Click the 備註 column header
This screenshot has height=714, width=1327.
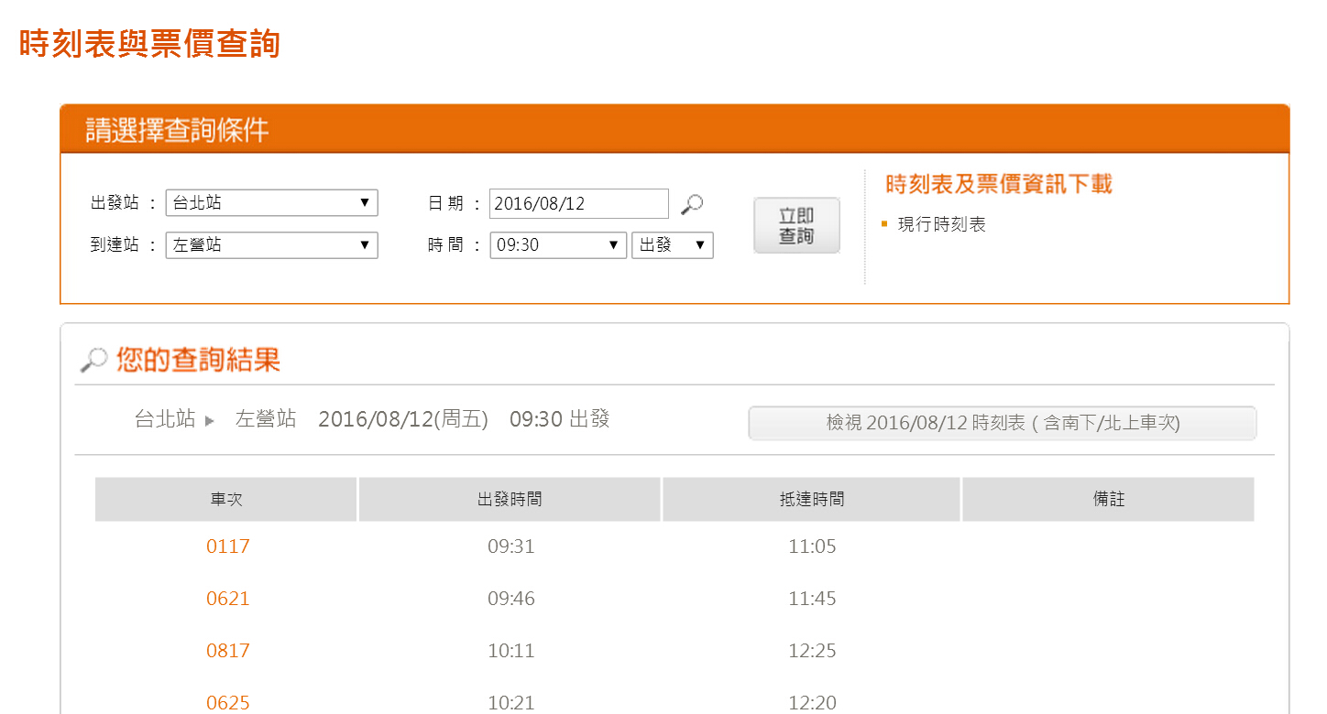(1108, 499)
